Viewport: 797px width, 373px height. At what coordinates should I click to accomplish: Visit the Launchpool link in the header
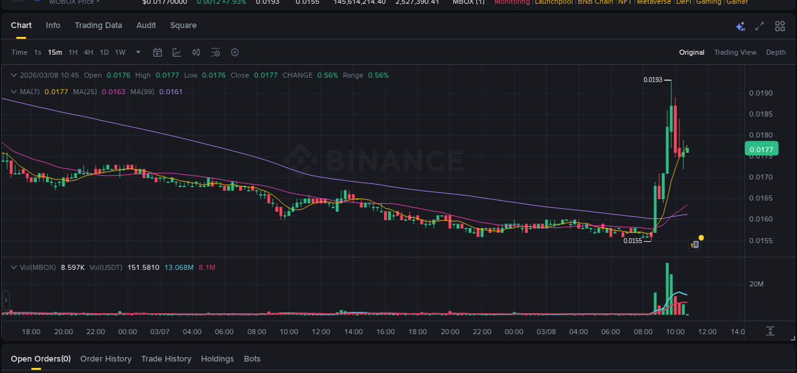(x=553, y=3)
